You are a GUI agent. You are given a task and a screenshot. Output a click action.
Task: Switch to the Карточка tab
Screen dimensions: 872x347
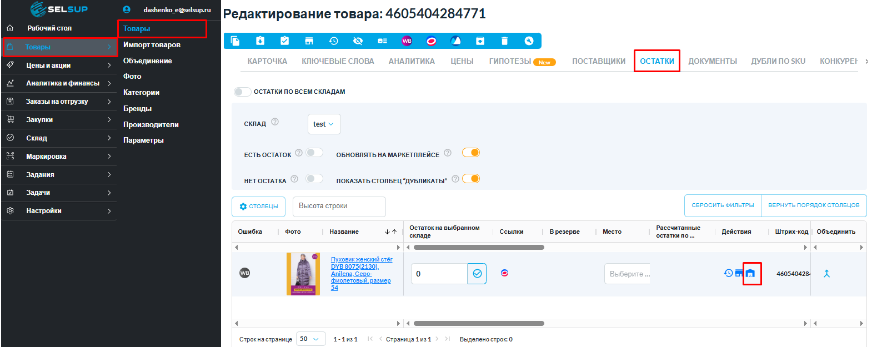coord(267,61)
